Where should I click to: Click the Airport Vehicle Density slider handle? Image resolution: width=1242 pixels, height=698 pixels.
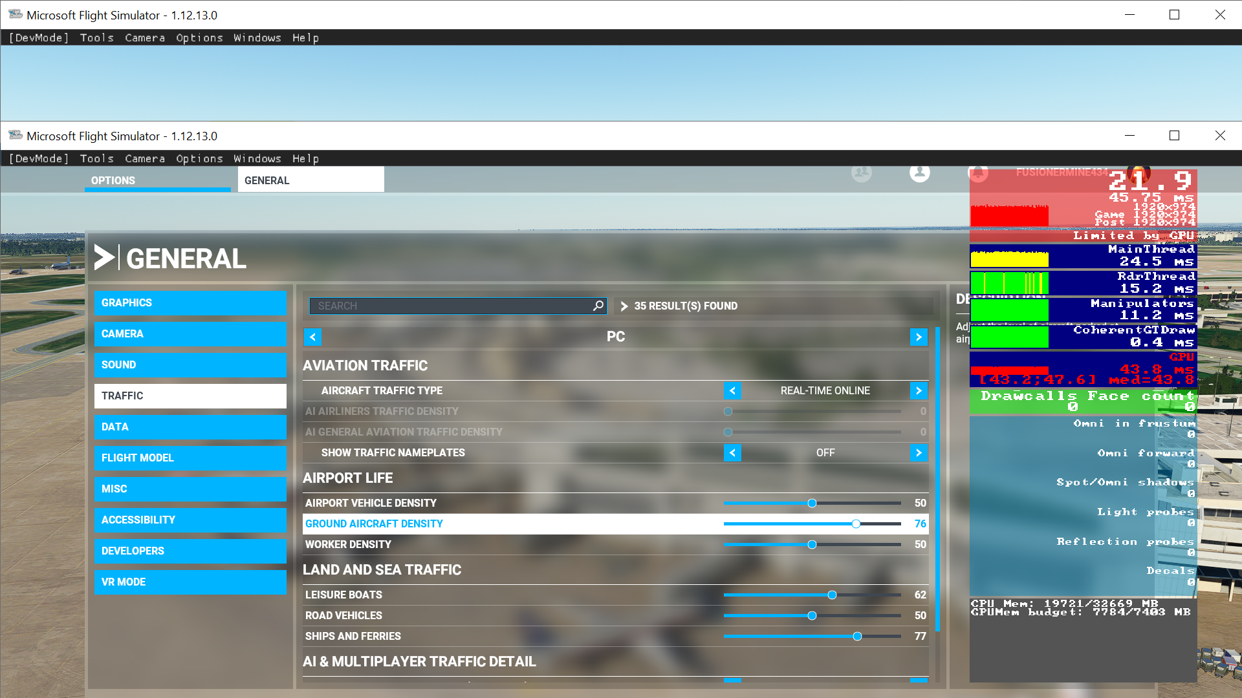coord(812,503)
